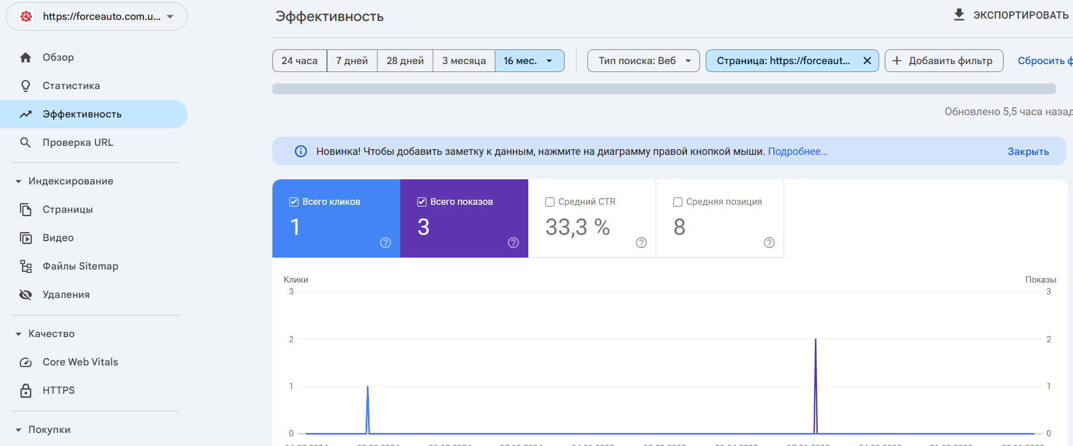
Task: Collapse the Индексирование section
Action: coord(18,182)
